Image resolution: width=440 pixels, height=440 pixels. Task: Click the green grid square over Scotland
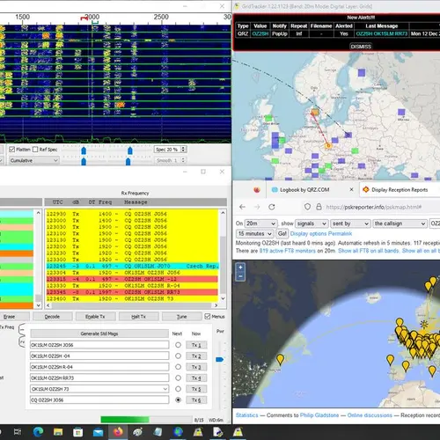[268, 119]
